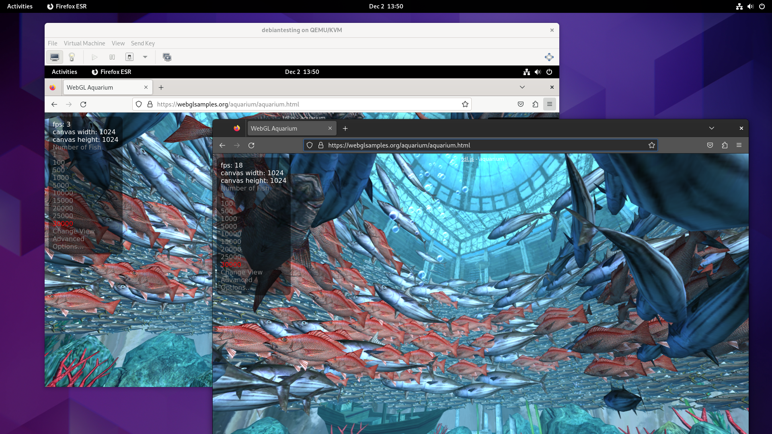This screenshot has width=772, height=434.
Task: Open the manage VM snapshots icon
Action: click(167, 57)
